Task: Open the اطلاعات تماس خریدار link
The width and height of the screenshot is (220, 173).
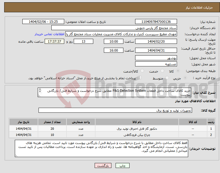Action: 49,34
